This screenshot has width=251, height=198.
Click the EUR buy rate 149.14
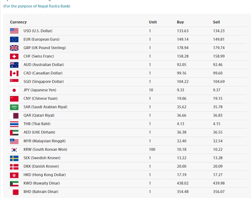pos(183,39)
